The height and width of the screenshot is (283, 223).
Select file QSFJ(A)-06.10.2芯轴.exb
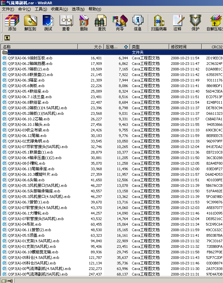[x=29, y=119]
